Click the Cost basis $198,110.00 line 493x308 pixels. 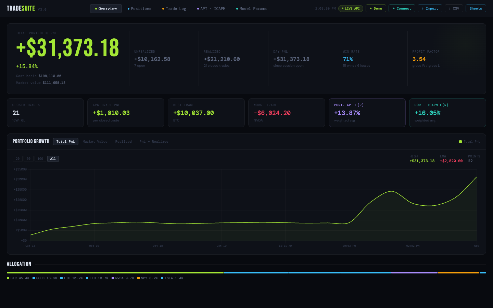tap(39, 76)
